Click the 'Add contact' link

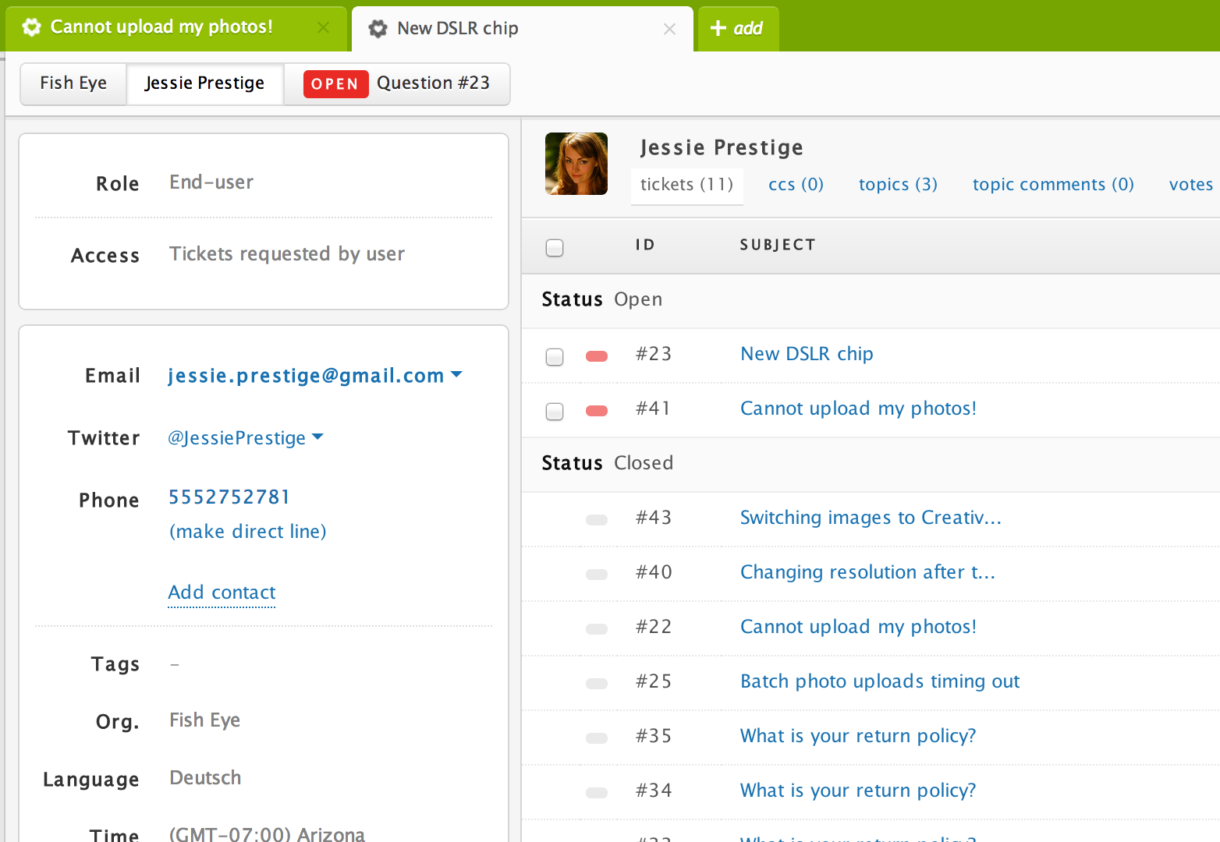[222, 593]
